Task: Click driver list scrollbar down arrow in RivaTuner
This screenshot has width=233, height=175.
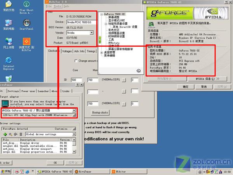Action: (x=74, y=152)
